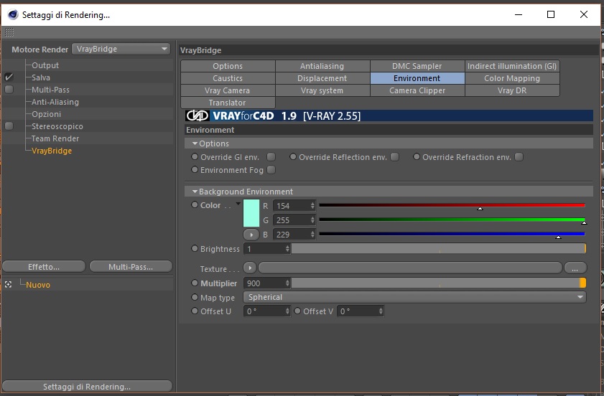Click the B value stepper arrows
Screen dimensions: 604x396
pyautogui.click(x=312, y=235)
